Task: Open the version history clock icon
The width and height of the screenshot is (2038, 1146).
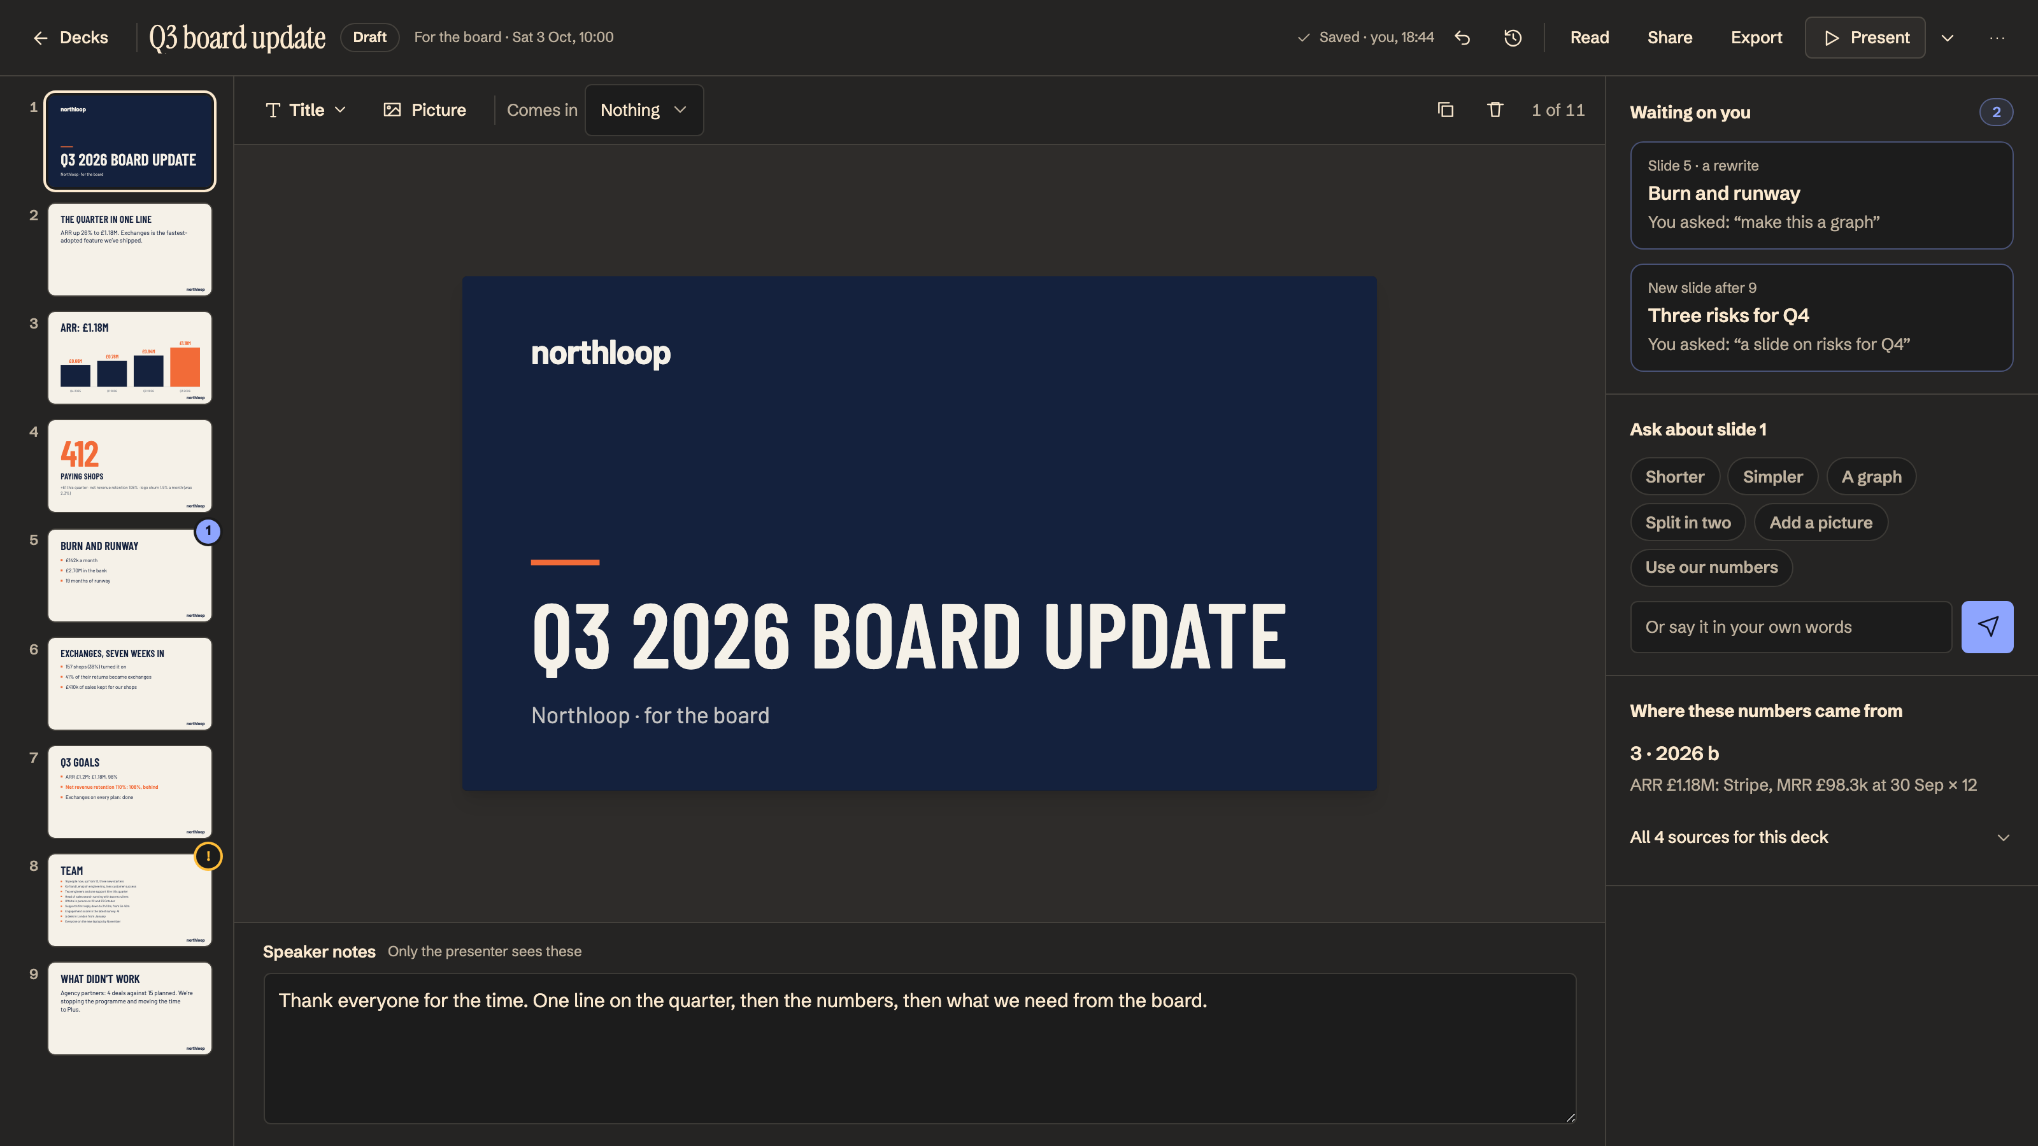Action: click(x=1513, y=37)
